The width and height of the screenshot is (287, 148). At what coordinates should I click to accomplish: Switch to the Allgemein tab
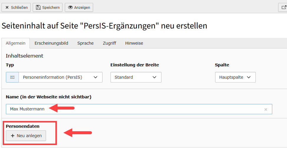(x=16, y=43)
